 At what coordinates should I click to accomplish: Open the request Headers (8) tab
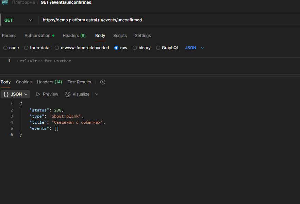[x=74, y=36]
